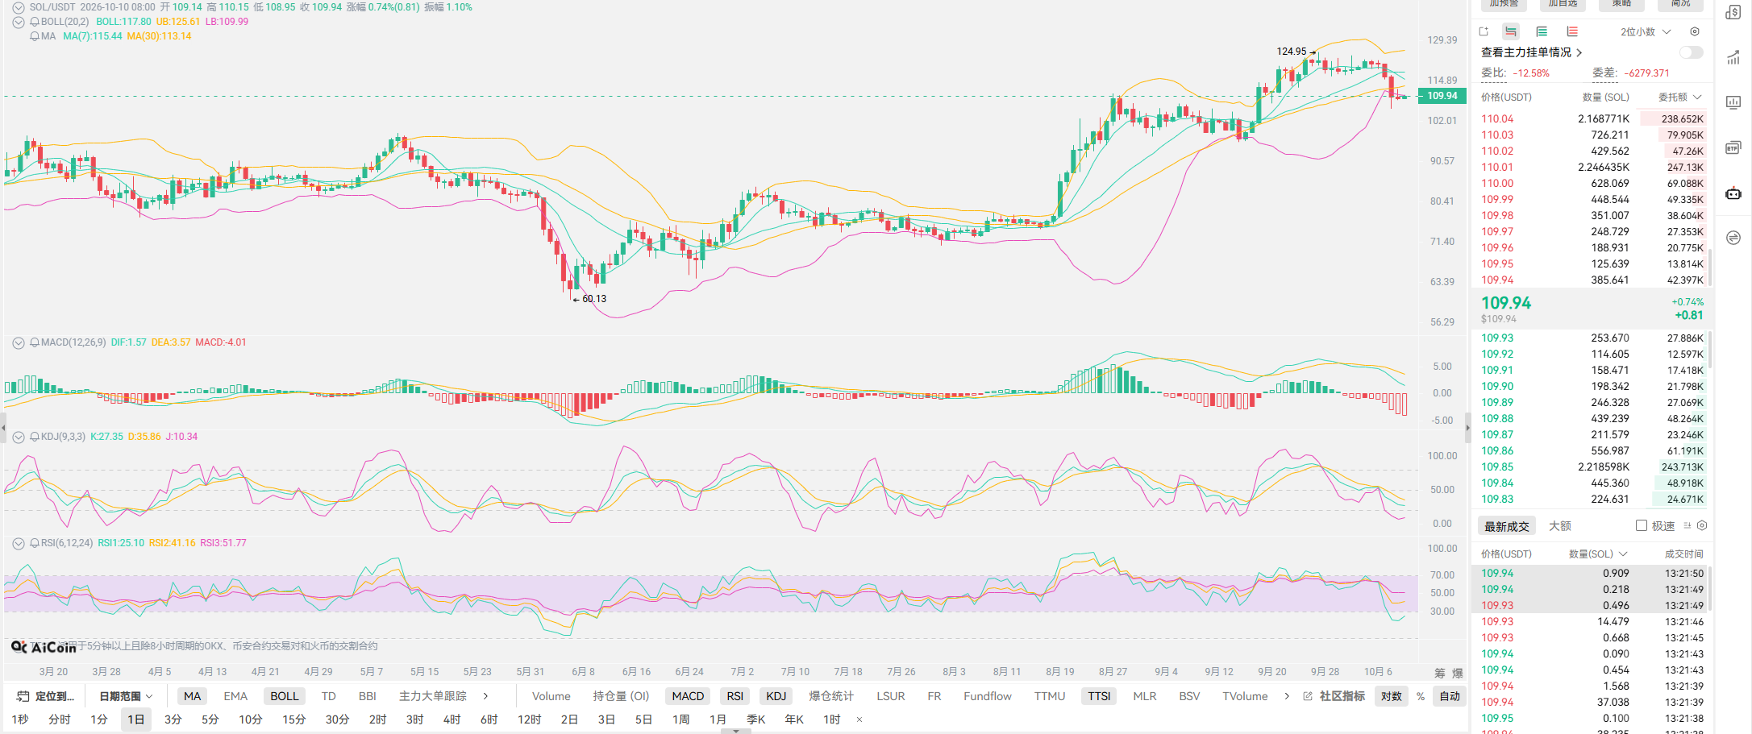
Task: Check the 极速 checkbox
Action: [1642, 525]
